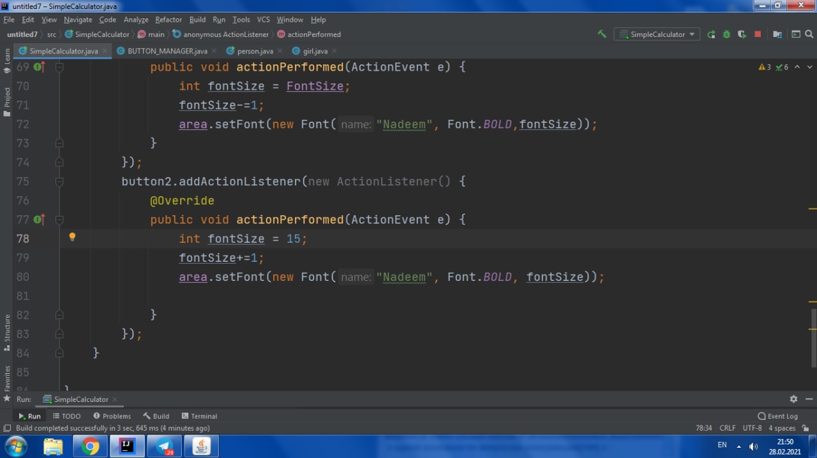Screen dimensions: 817x458
Task: Rerun SimpleCalculator with the green rerun icon
Action: [x=711, y=34]
